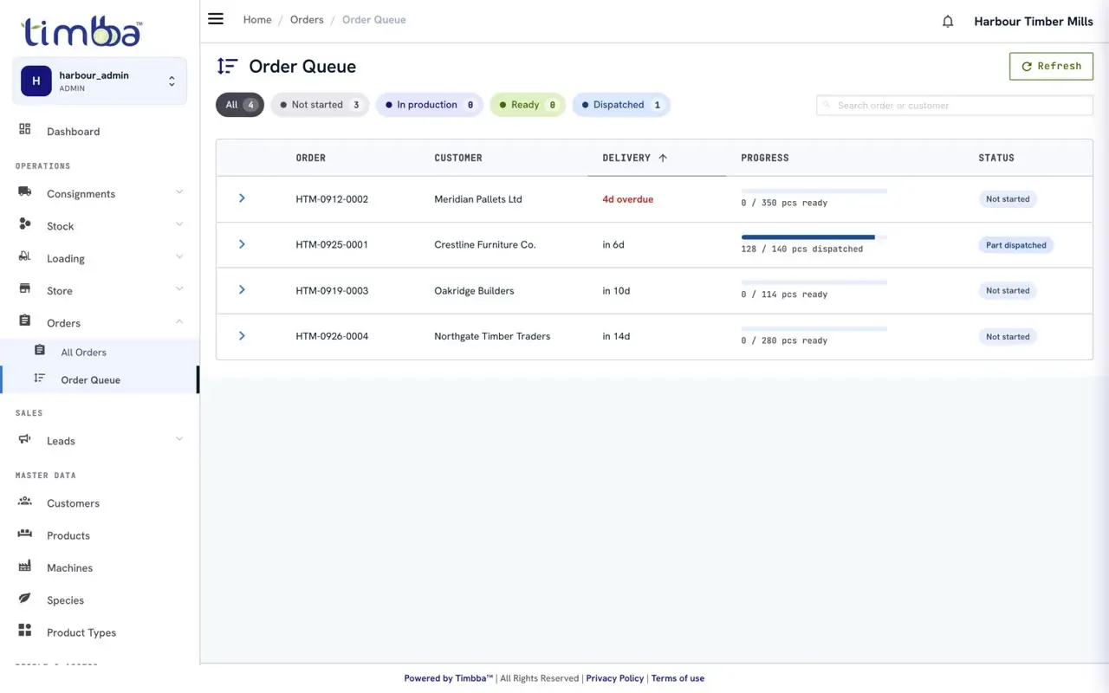Click the H avatar for harbour_admin
This screenshot has width=1109, height=693.
(36, 81)
